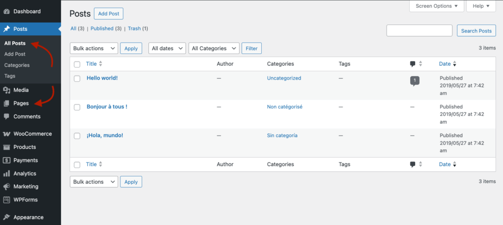Click sort arrows next to header comments icon
The image size is (503, 225).
point(420,64)
